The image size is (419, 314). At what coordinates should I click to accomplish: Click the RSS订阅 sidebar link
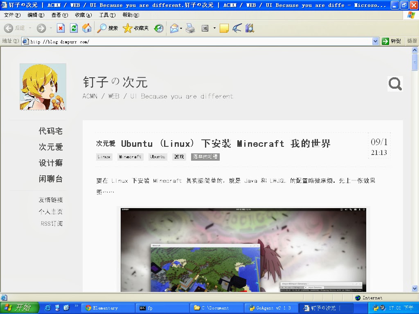[x=52, y=224]
